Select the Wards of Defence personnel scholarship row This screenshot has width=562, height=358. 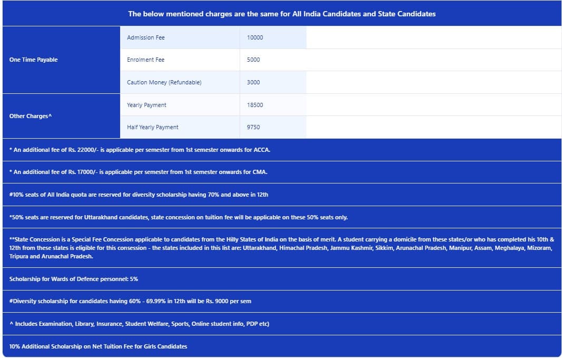click(x=74, y=278)
